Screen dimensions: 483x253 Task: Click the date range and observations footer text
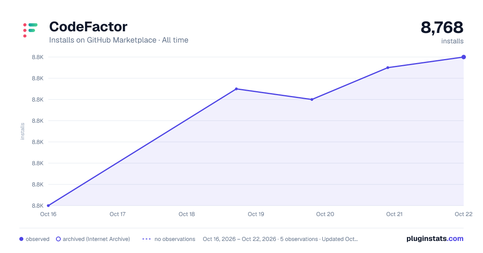(280, 239)
